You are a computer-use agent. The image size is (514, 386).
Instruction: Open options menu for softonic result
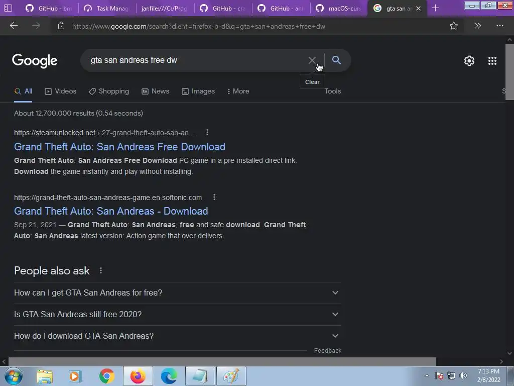coord(214,197)
